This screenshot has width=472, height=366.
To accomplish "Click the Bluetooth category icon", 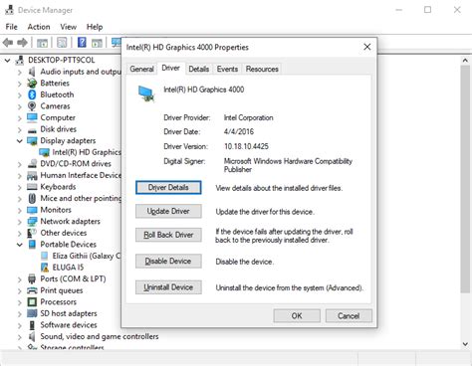I will click(32, 94).
